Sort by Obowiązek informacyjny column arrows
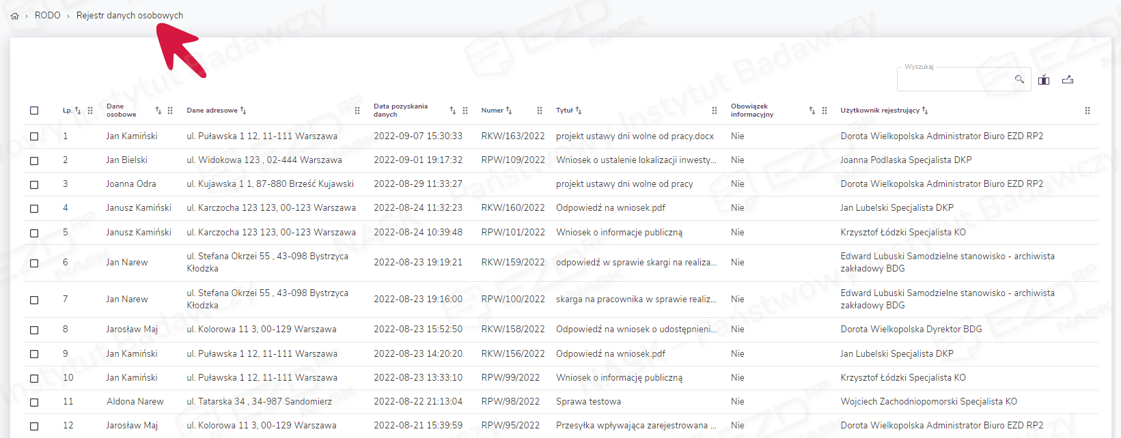 812,111
